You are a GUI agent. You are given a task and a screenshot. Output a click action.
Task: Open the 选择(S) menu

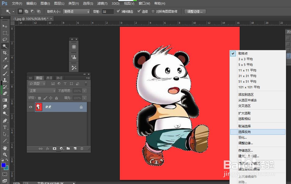point(88,3)
